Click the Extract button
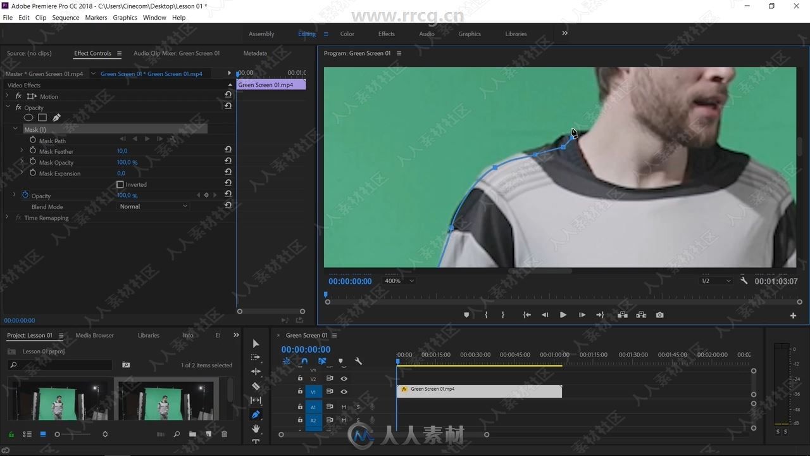This screenshot has width=810, height=456. click(x=641, y=315)
